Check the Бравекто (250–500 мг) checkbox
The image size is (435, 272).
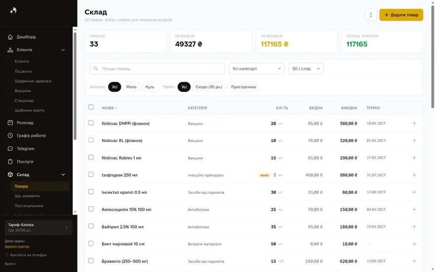(x=91, y=260)
